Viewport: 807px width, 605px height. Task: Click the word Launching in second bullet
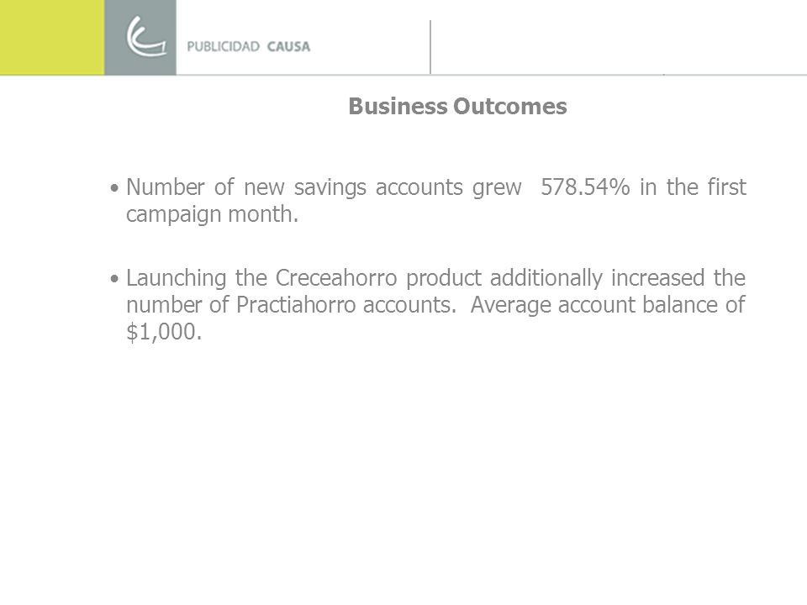tap(176, 278)
